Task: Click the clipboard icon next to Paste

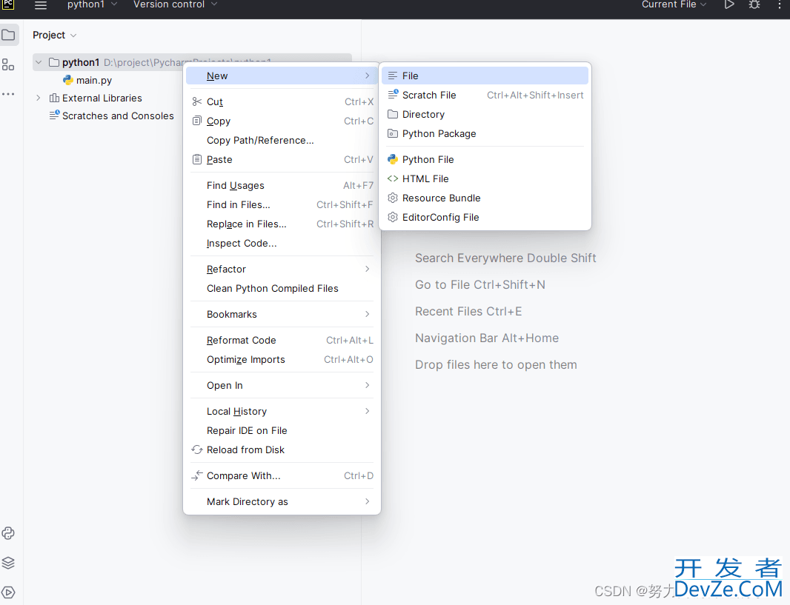Action: pyautogui.click(x=197, y=159)
